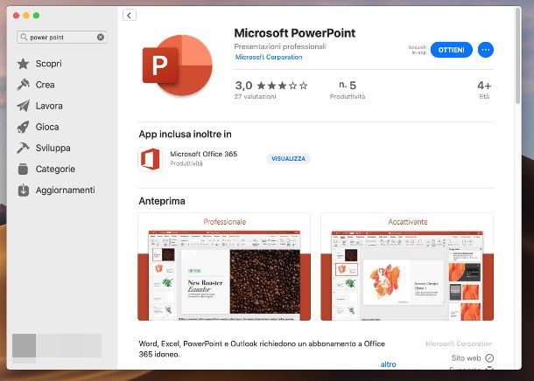
Task: Click the OTTIENI button
Action: [x=451, y=50]
